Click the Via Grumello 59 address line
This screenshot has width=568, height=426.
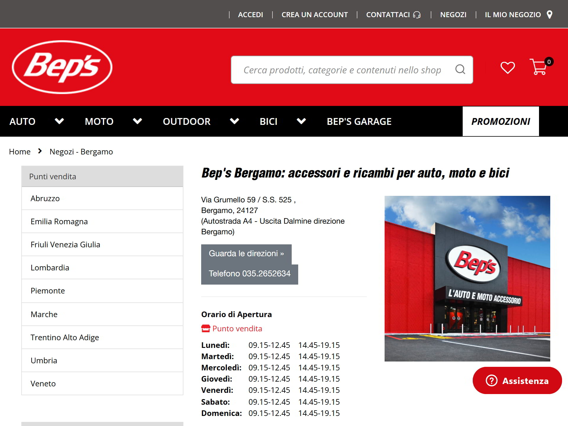248,200
